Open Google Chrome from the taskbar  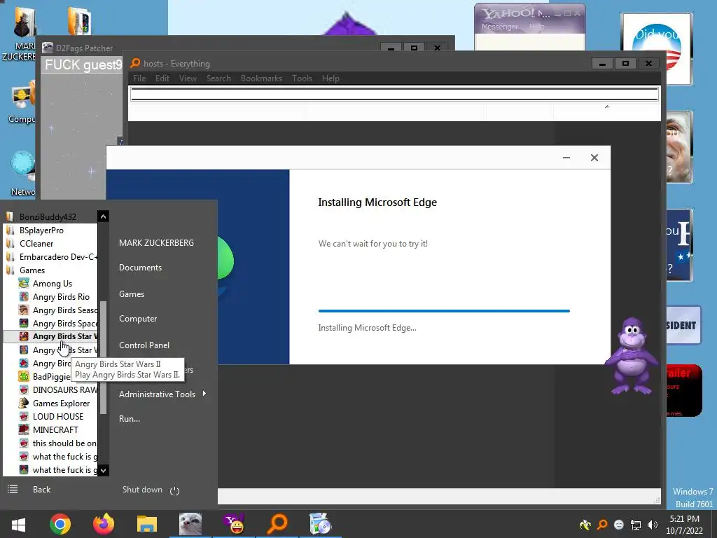pos(60,524)
